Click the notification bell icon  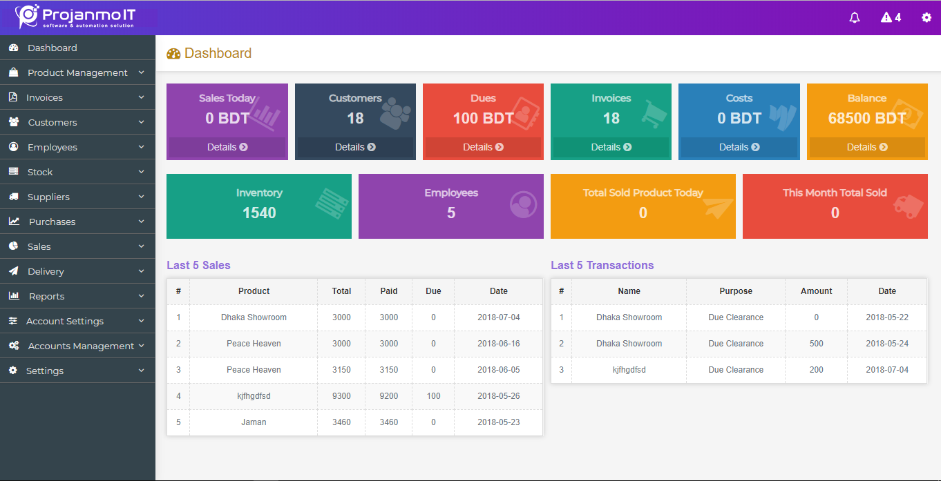pyautogui.click(x=855, y=17)
